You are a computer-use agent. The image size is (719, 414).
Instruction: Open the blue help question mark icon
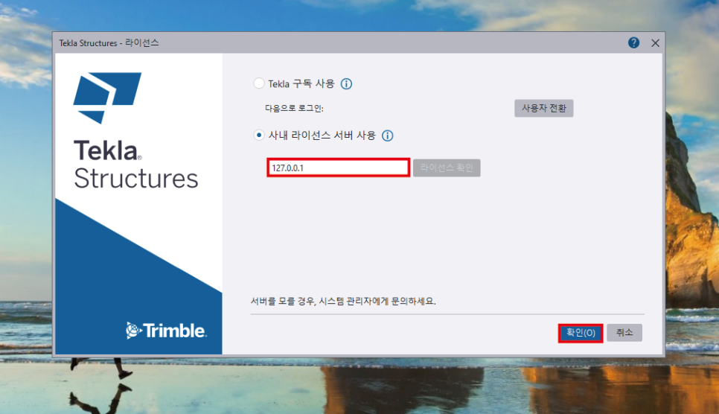point(633,42)
